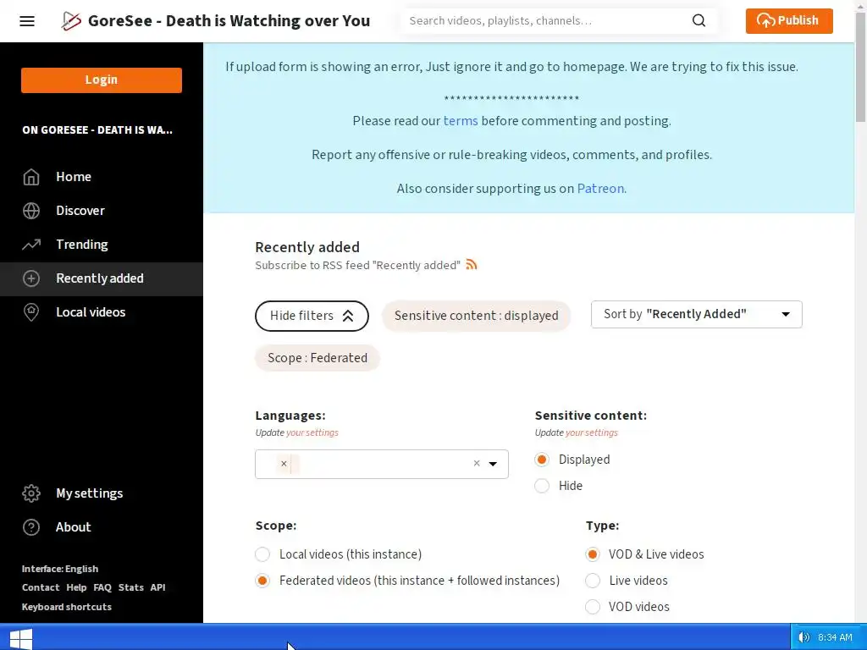Open My settings in the sidebar

[x=102, y=493]
